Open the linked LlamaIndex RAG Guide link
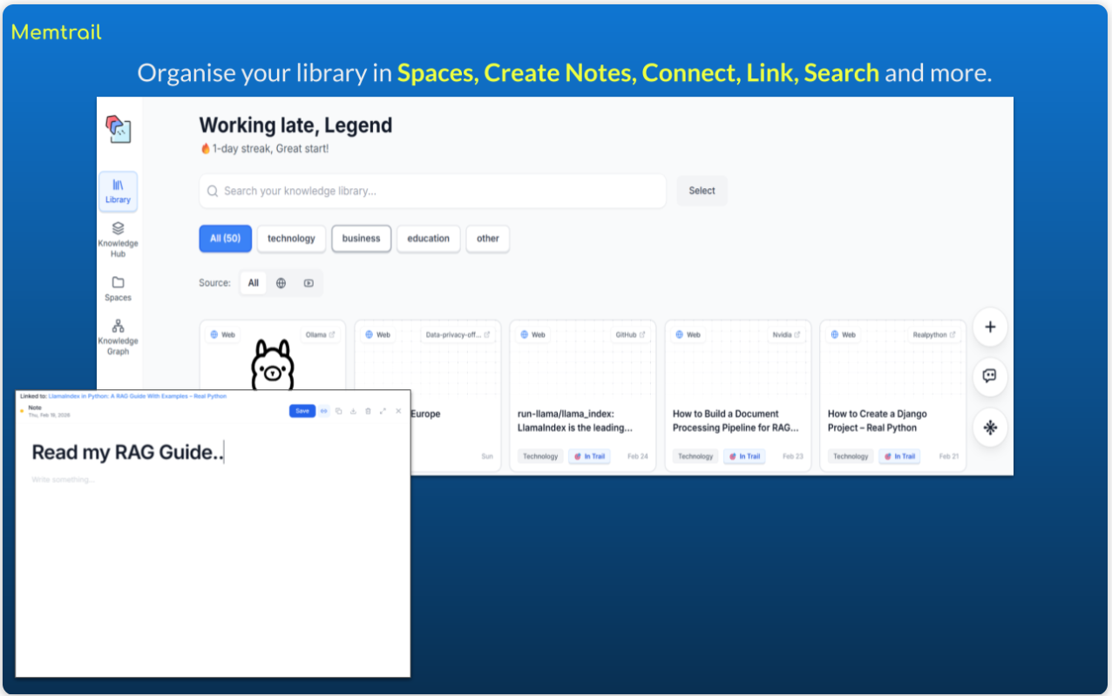The height and width of the screenshot is (696, 1112). 138,396
